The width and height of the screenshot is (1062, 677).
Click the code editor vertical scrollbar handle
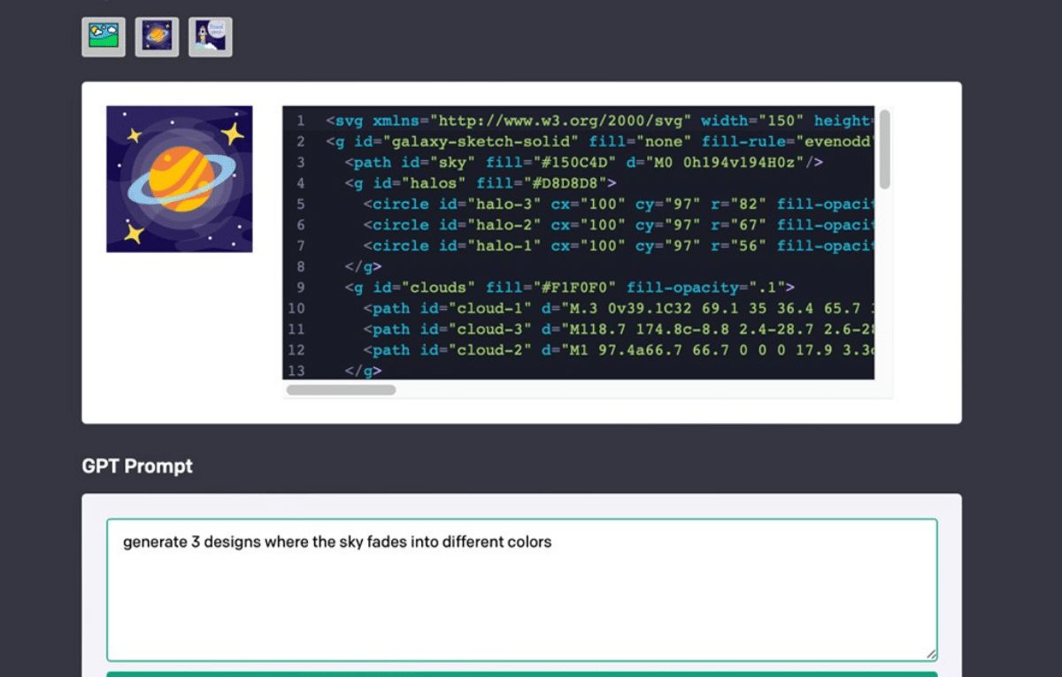(x=884, y=150)
